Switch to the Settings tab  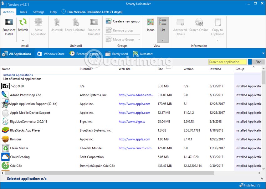[x=38, y=12]
